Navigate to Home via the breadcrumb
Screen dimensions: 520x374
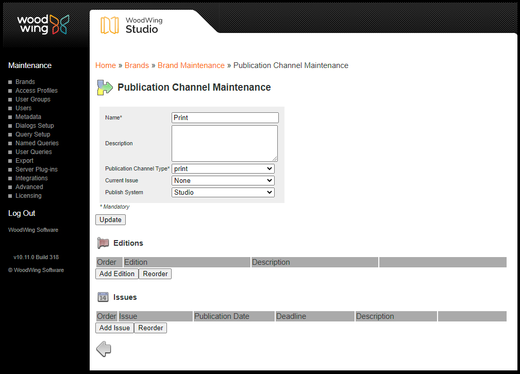(105, 65)
